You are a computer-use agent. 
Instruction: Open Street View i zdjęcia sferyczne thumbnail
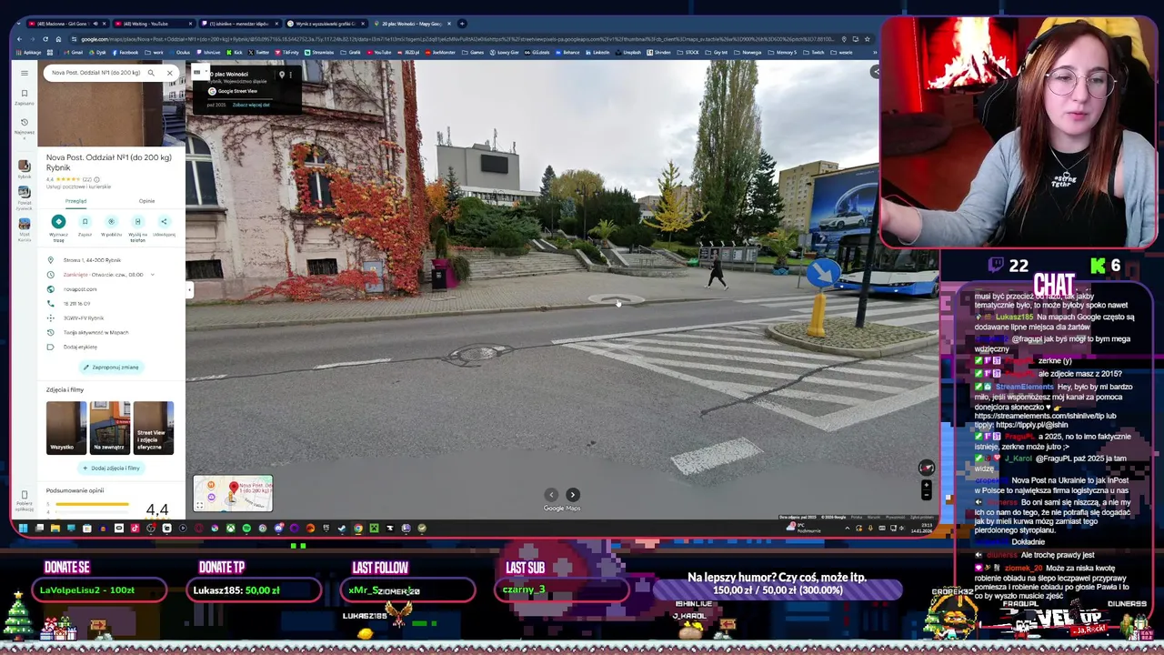tap(153, 428)
